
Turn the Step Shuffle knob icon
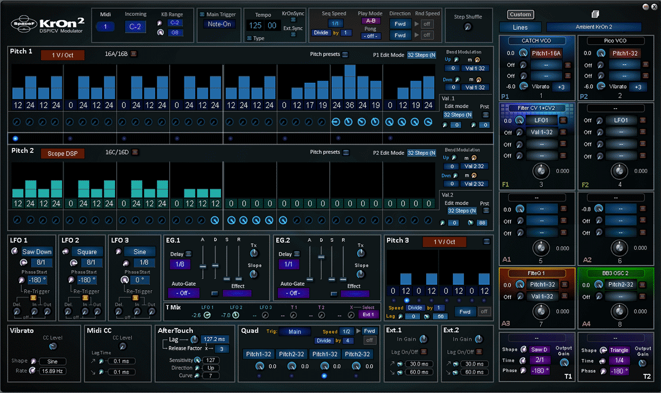click(468, 27)
